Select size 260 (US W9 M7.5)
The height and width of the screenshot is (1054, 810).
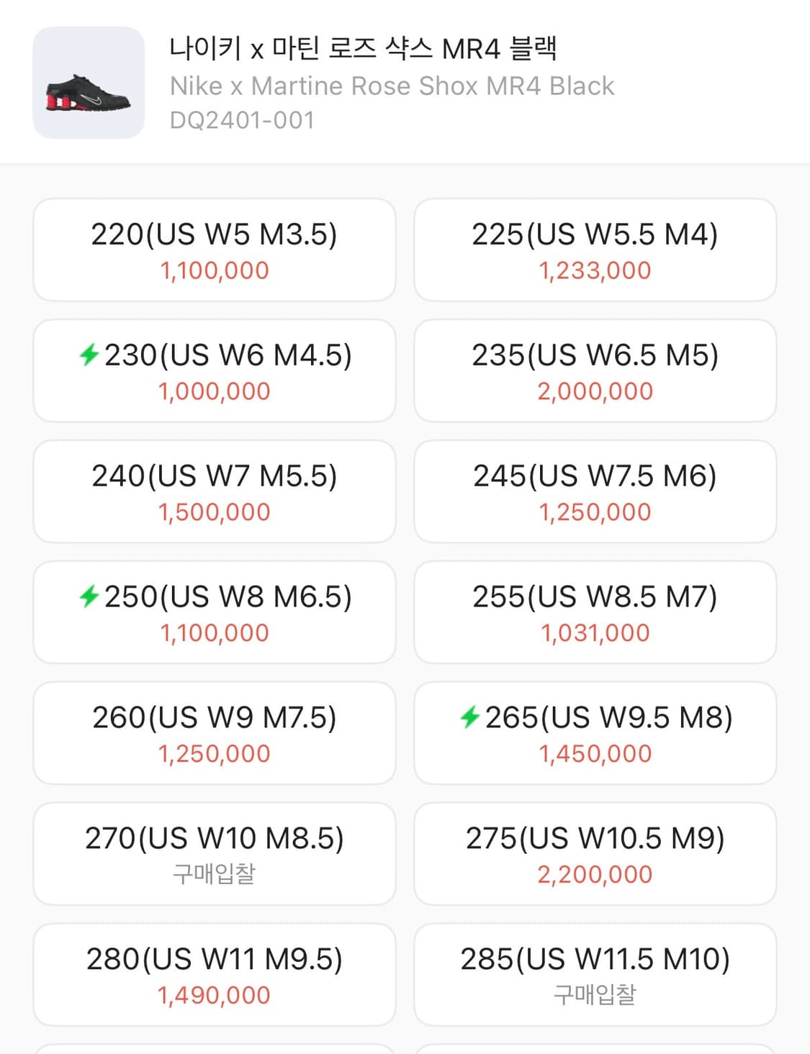[x=215, y=733]
